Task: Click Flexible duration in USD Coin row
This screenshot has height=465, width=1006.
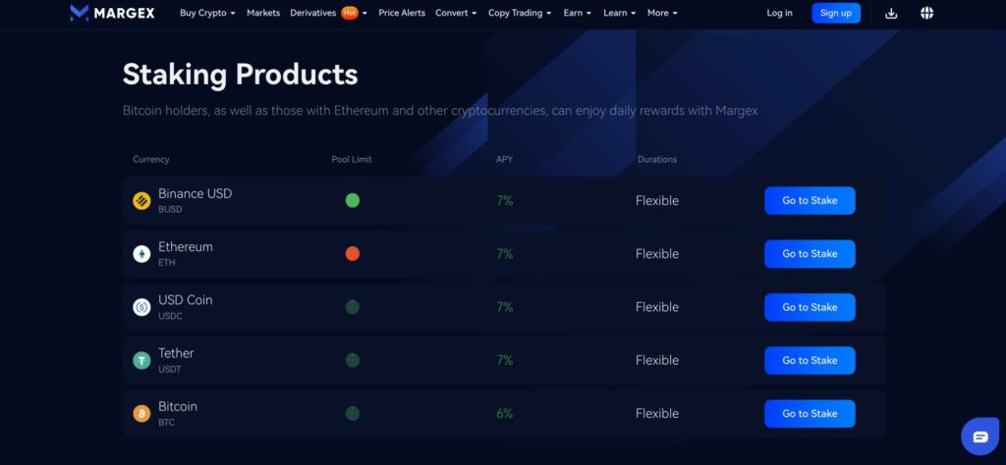Action: [657, 307]
